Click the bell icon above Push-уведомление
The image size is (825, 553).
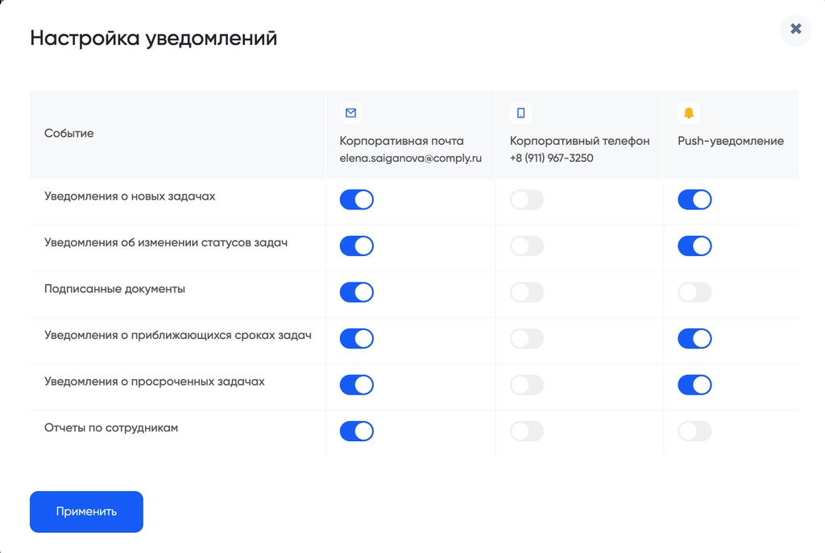pyautogui.click(x=689, y=113)
